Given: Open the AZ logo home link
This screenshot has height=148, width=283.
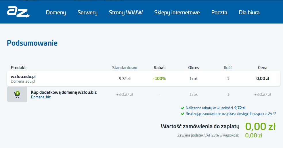Looking at the screenshot, I should 18,12.
